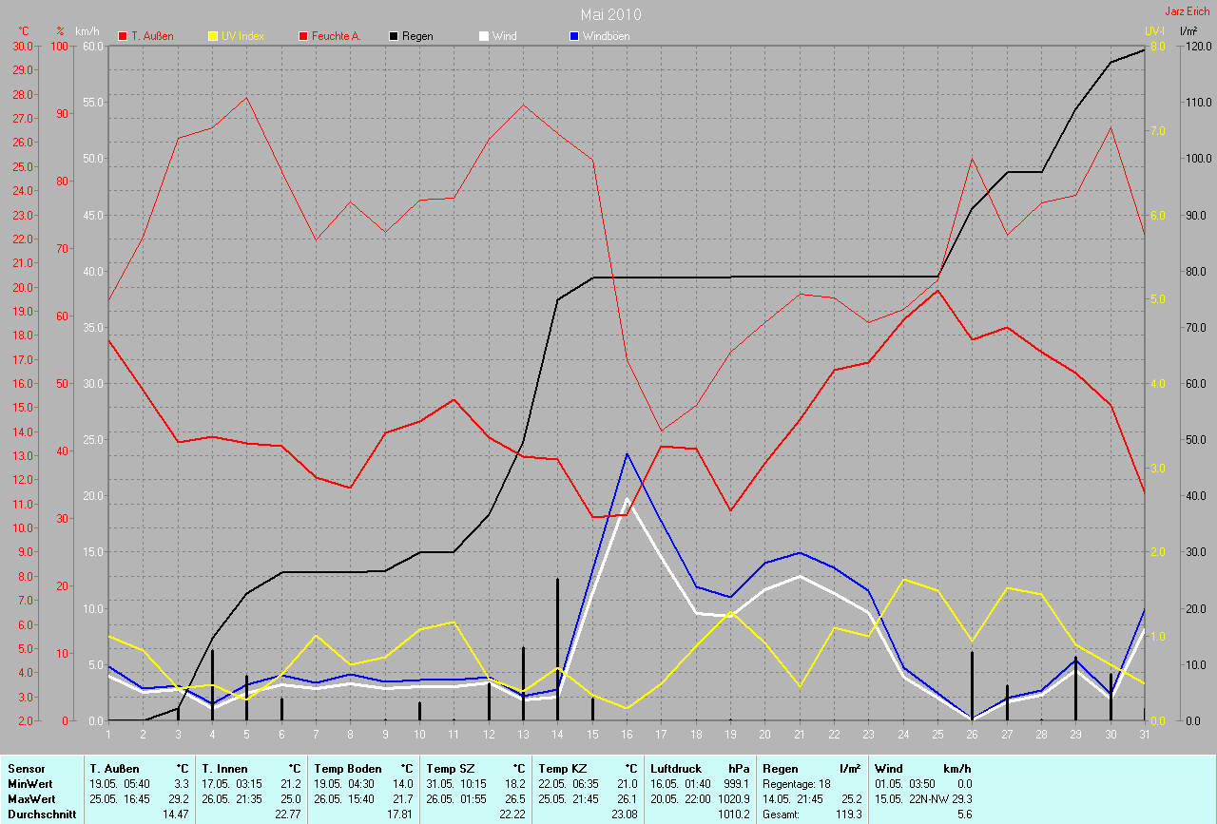
Task: Click the Windböen peak at day 16
Action: [x=628, y=453]
